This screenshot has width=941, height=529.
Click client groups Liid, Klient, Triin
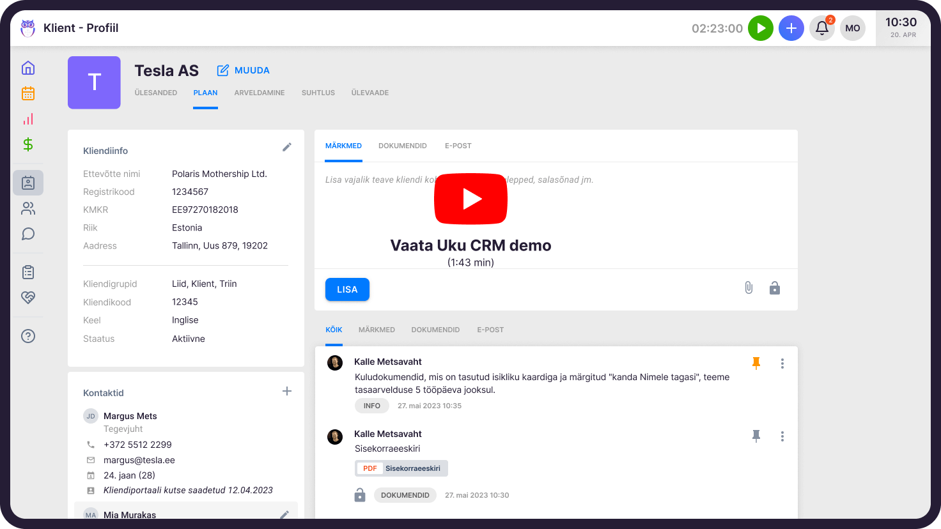[x=205, y=284]
